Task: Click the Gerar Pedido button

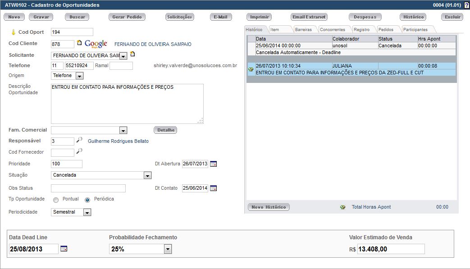Action: click(x=127, y=17)
